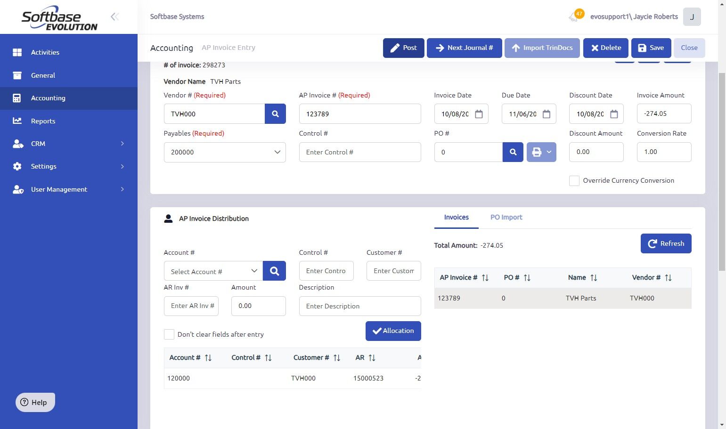
Task: Sort invoices by Vendor # column
Action: click(668, 278)
